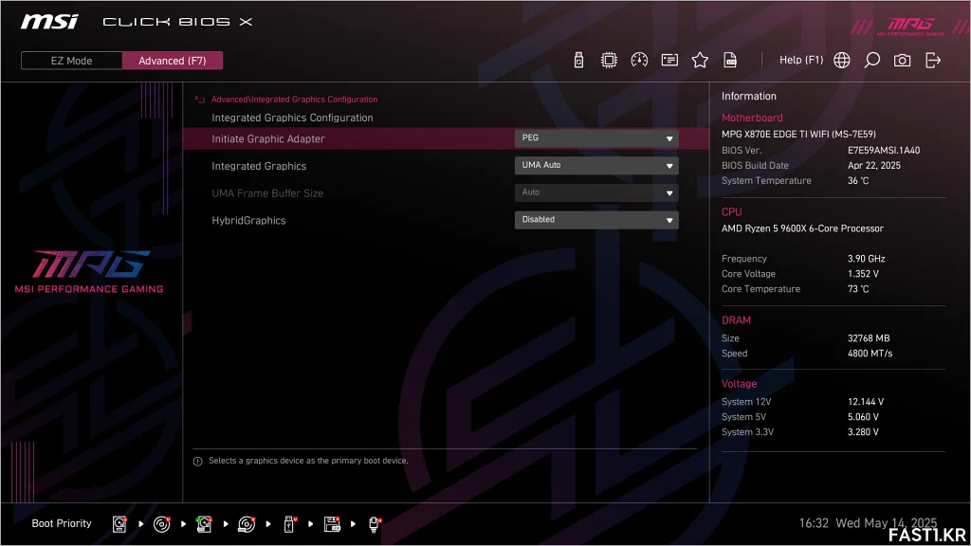
Task: Expand the HybridGraphics Disabled dropdown
Action: tap(596, 220)
